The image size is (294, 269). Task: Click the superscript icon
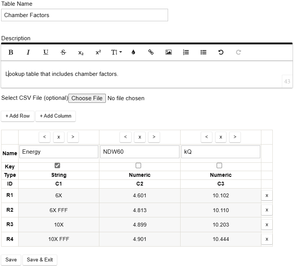click(x=98, y=52)
